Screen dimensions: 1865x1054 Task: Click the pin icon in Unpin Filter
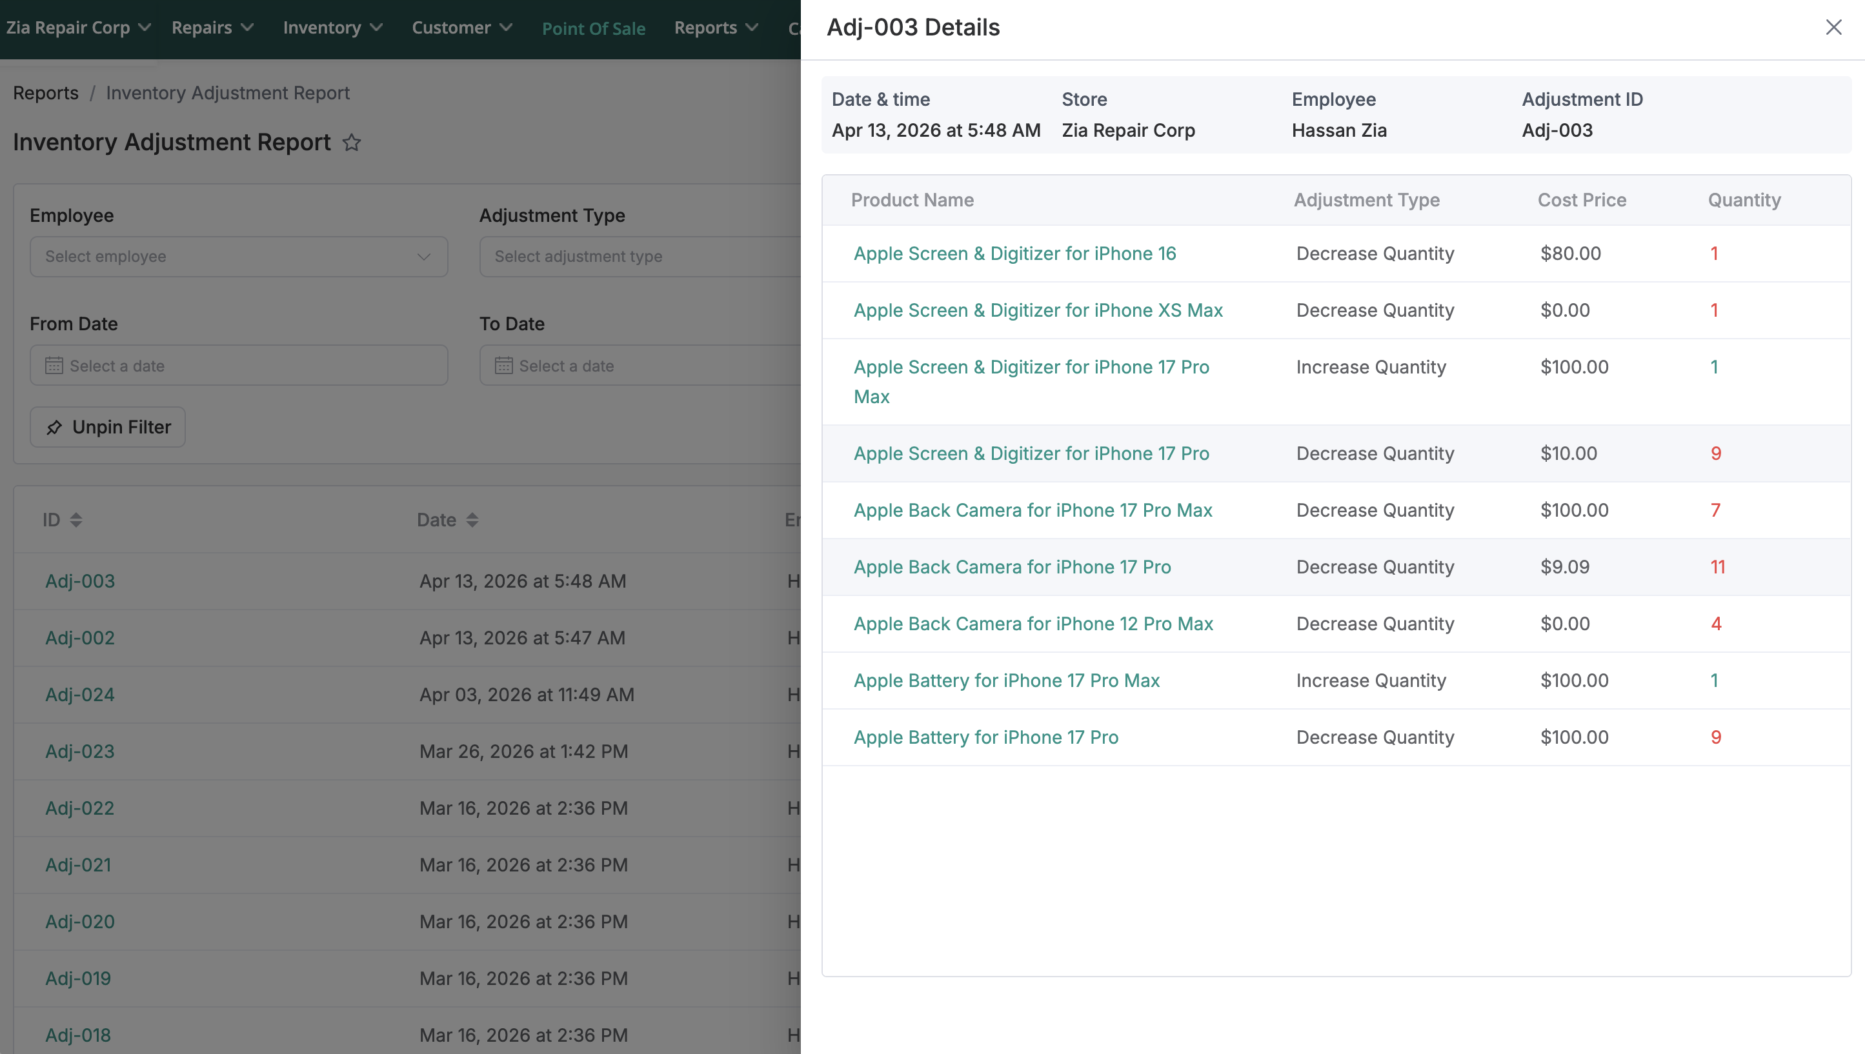point(54,428)
